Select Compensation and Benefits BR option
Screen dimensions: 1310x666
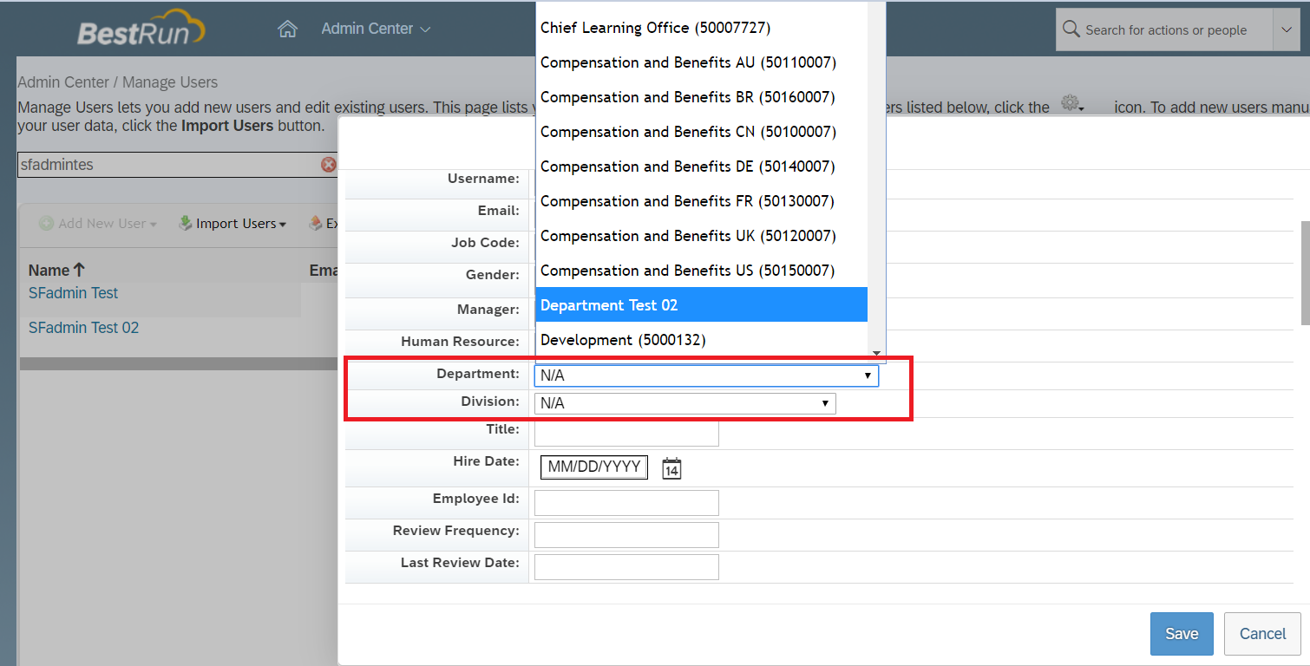coord(701,97)
